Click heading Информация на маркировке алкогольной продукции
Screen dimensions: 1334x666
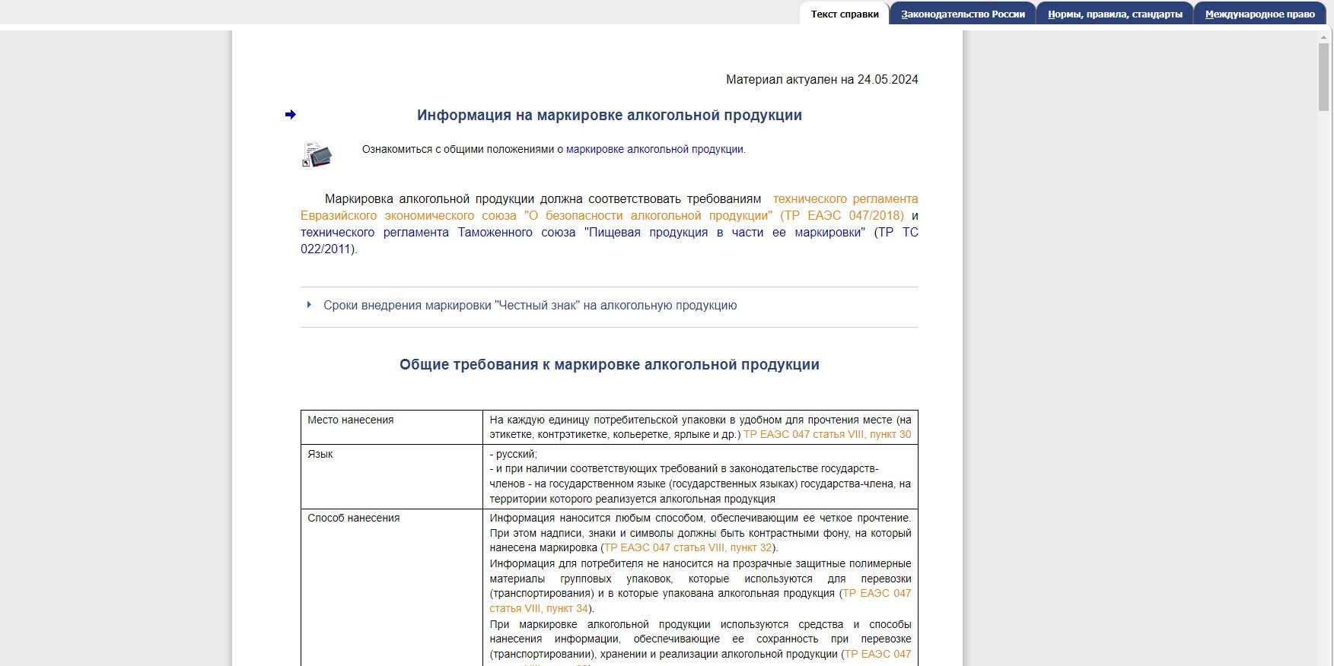tap(610, 116)
